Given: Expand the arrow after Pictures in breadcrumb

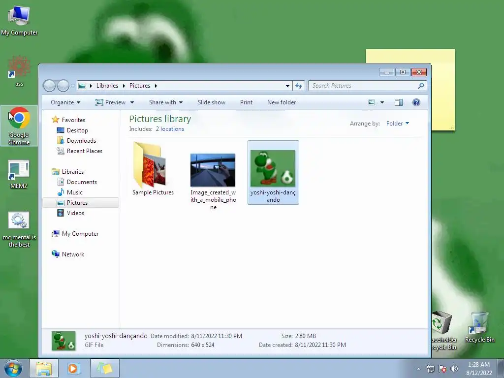Looking at the screenshot, I should coord(156,86).
